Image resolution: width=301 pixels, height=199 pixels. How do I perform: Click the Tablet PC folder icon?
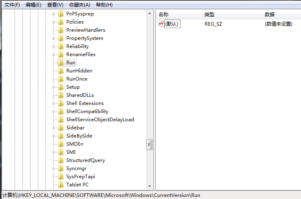(60, 185)
